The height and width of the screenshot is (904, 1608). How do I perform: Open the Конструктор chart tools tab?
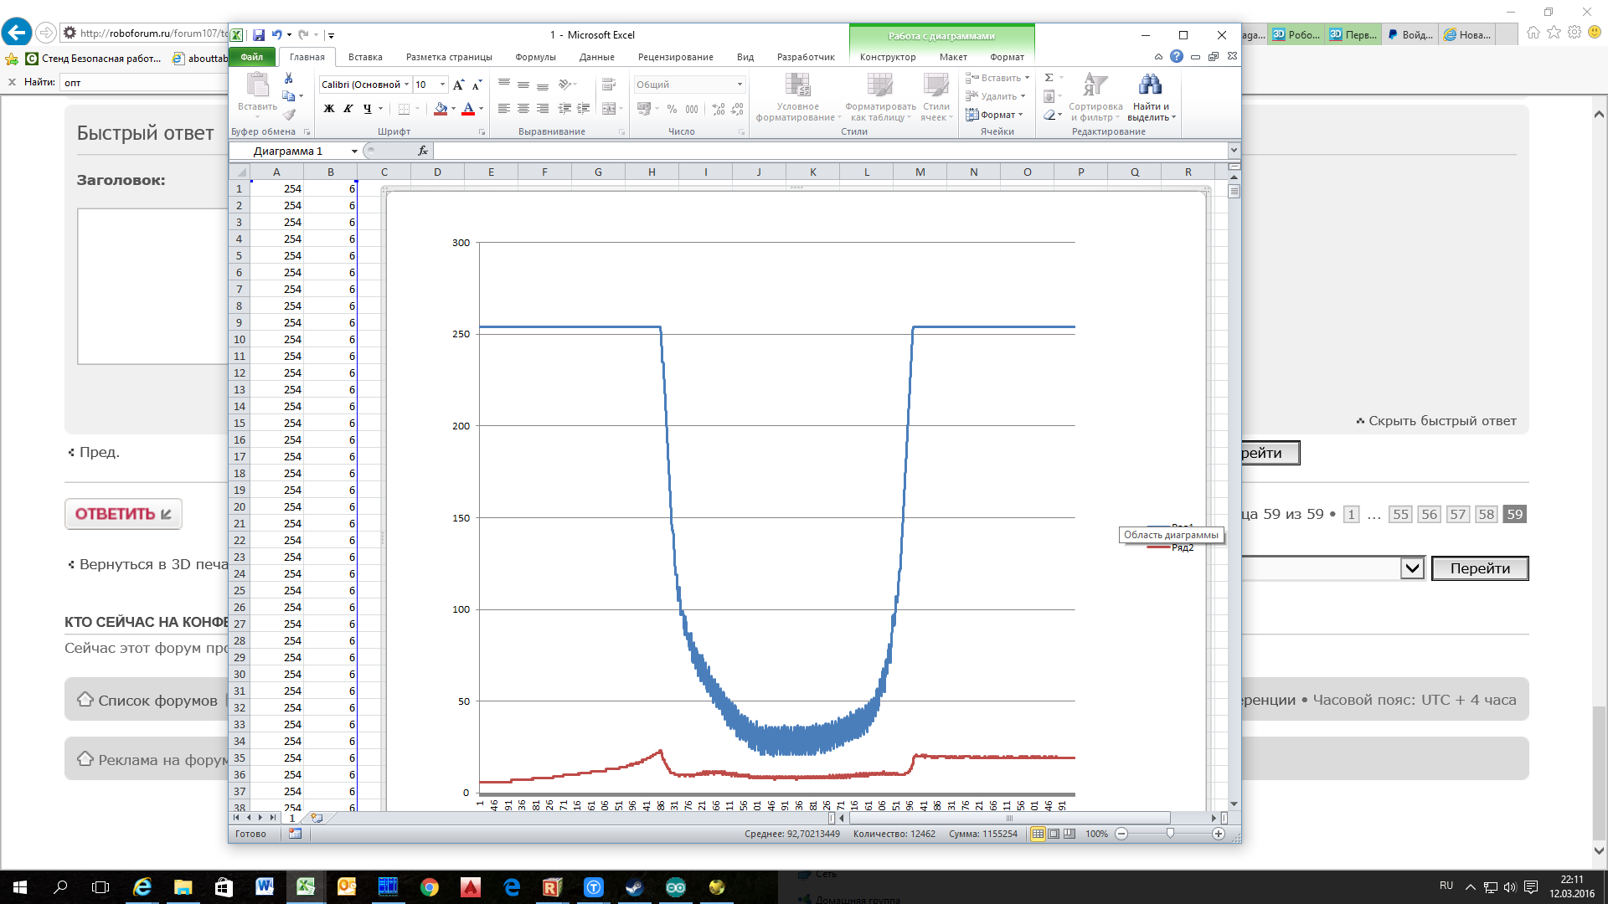[x=888, y=57]
